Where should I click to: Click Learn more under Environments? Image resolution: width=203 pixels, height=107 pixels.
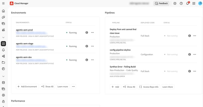63,87
